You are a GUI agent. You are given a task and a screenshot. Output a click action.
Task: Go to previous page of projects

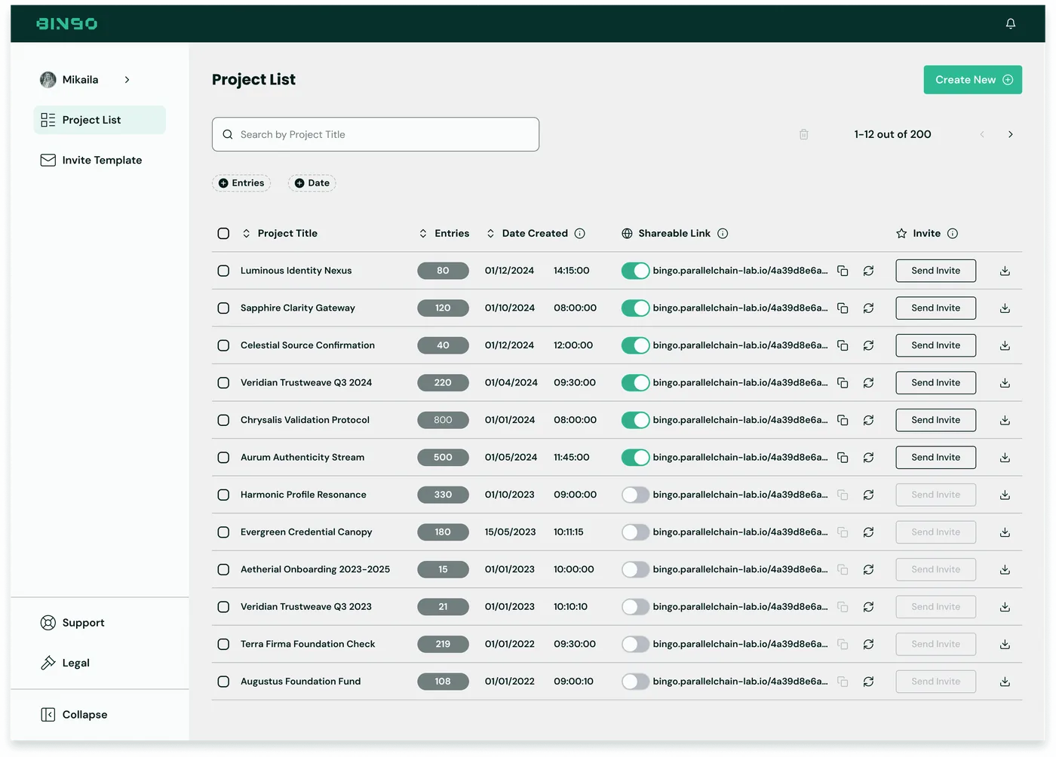pyautogui.click(x=982, y=134)
